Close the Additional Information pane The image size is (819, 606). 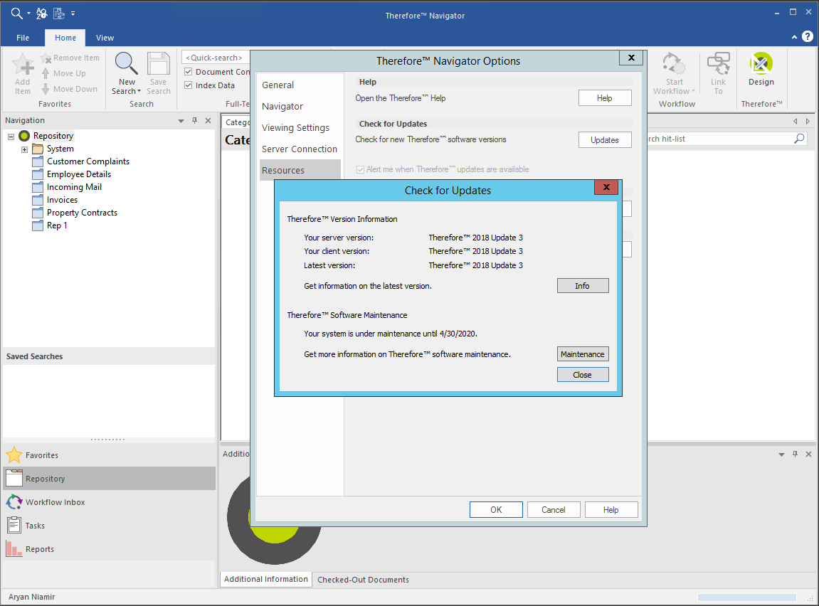click(808, 454)
